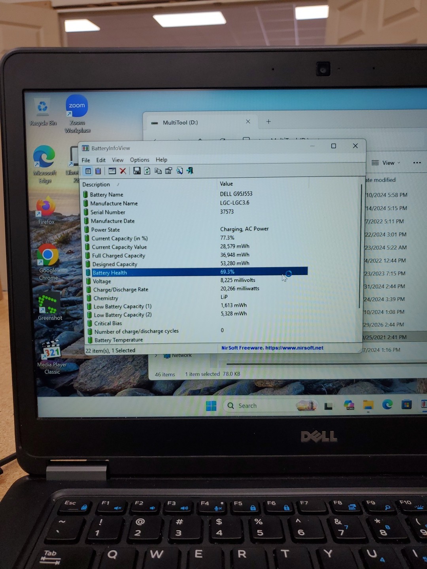Image resolution: width=427 pixels, height=569 pixels.
Task: Add a new File Explorer tab
Action: (268, 122)
